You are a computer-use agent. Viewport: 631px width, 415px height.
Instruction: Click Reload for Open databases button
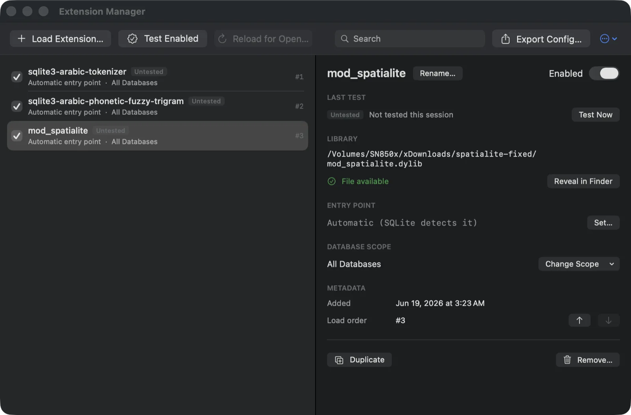pos(263,39)
